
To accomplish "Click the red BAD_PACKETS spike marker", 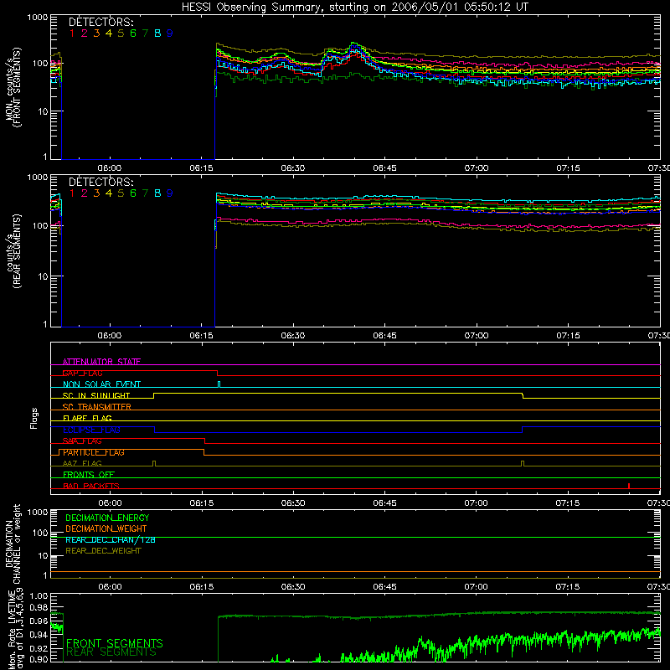I will tap(629, 486).
